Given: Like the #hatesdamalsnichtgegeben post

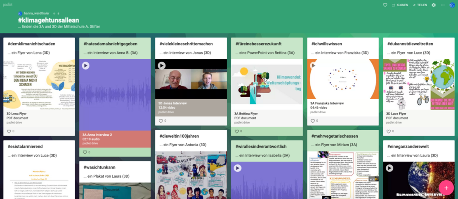Looking at the screenshot, I should [85, 152].
